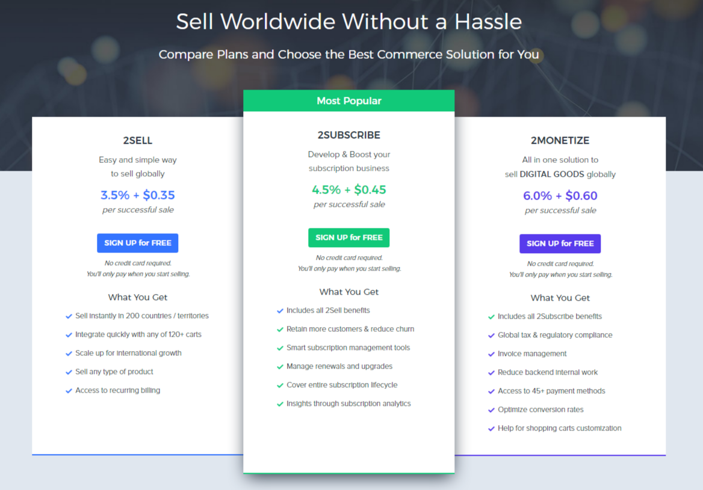
Task: Select the 2SUBSCRIBE plan heading
Action: (349, 135)
